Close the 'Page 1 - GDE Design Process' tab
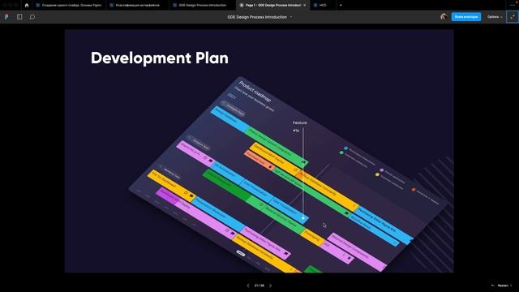 click(x=305, y=6)
